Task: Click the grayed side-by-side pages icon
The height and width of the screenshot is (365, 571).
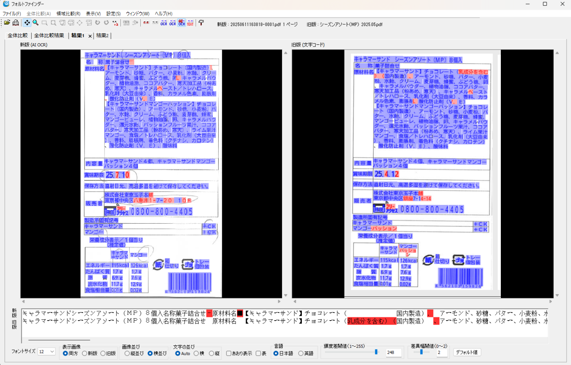Action: 126,23
